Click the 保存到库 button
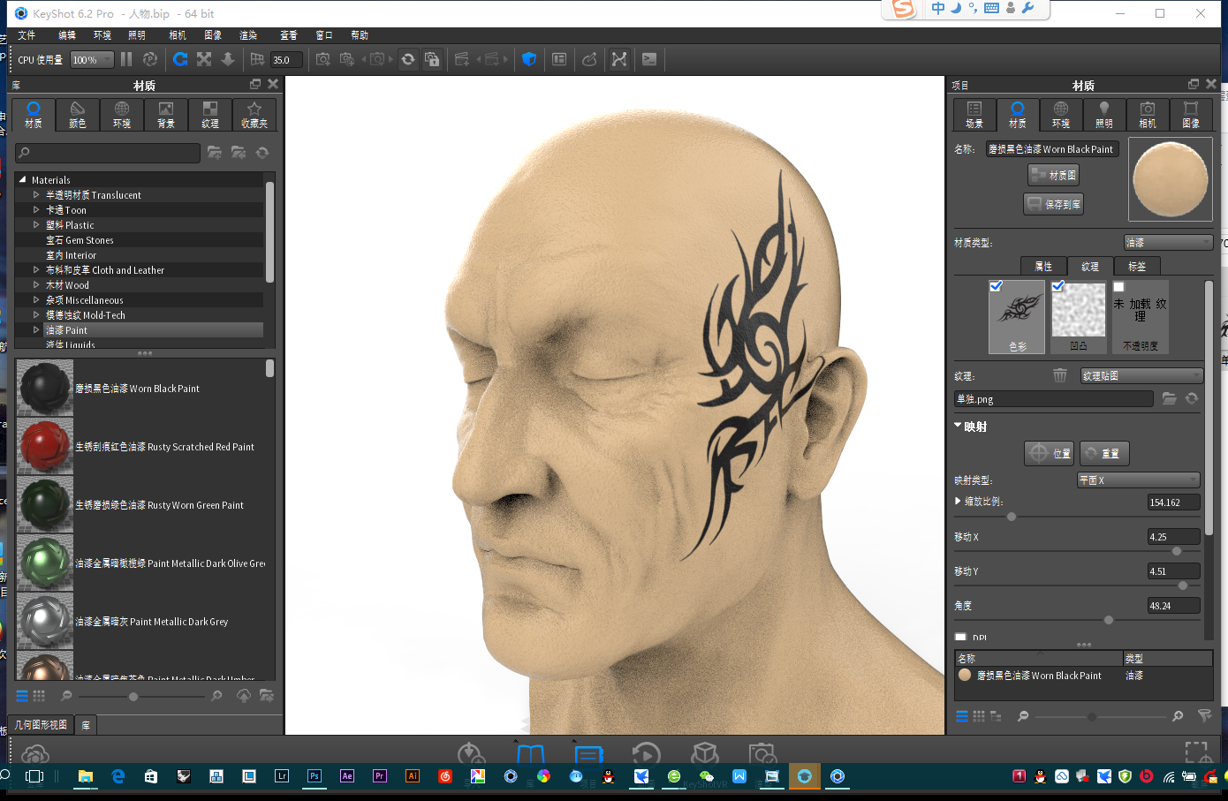The width and height of the screenshot is (1228, 801). (x=1053, y=203)
